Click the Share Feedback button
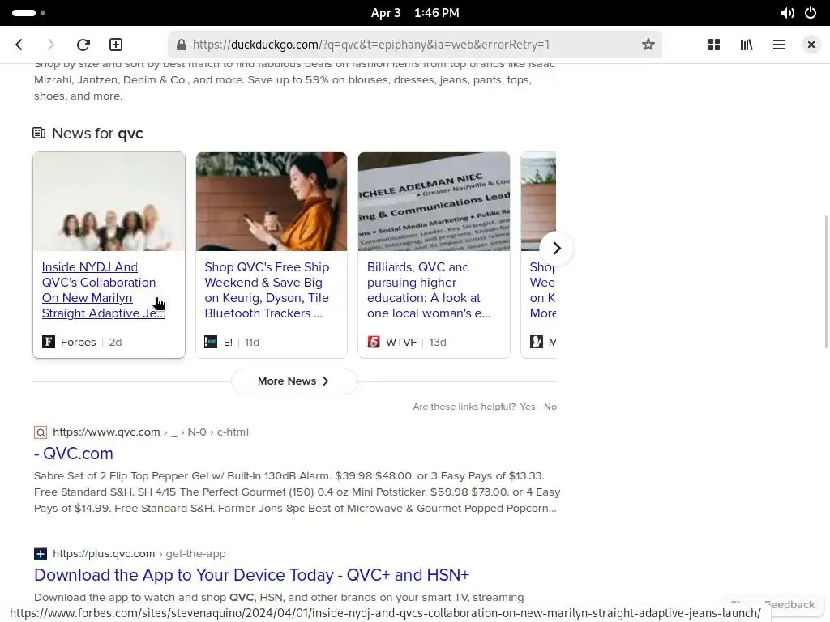 point(772,604)
